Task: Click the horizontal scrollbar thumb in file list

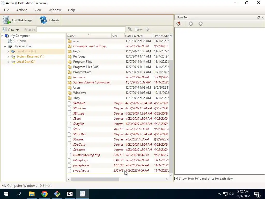Action: 95,179
